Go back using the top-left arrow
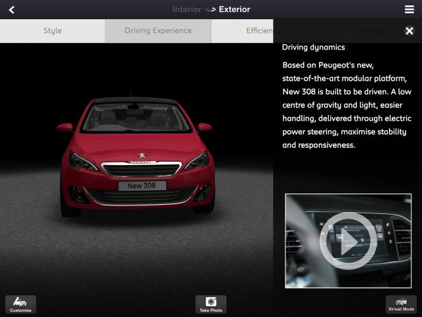Viewport: 422px width, 317px height. [x=11, y=9]
